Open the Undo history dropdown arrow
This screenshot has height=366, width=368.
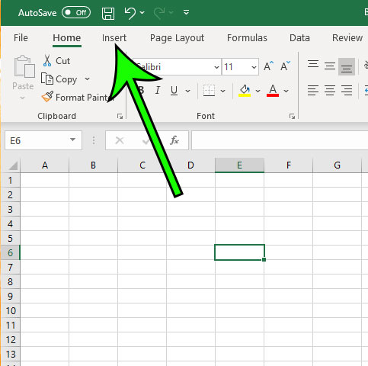142,12
